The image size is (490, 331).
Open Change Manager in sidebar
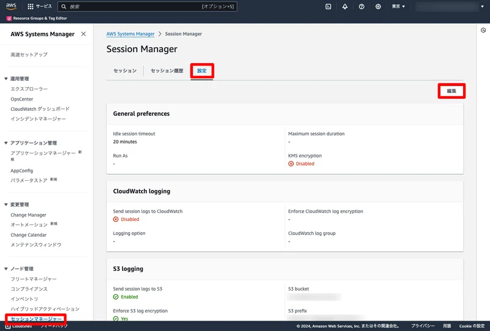(x=28, y=215)
